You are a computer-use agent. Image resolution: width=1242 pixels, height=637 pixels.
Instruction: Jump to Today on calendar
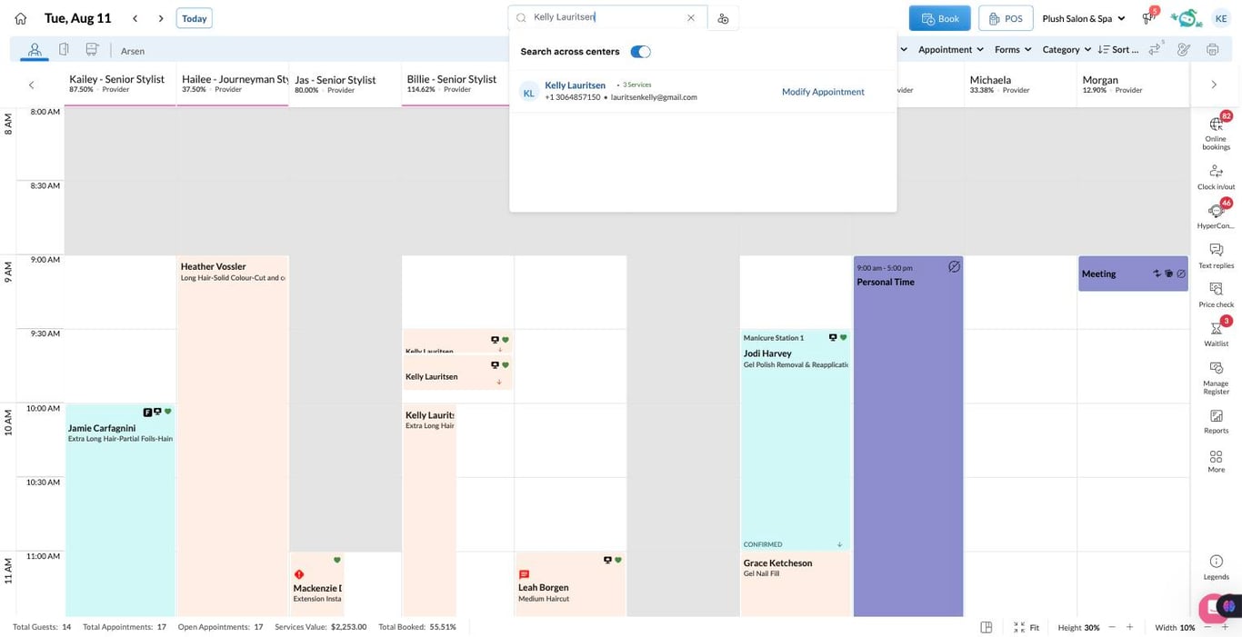click(194, 18)
